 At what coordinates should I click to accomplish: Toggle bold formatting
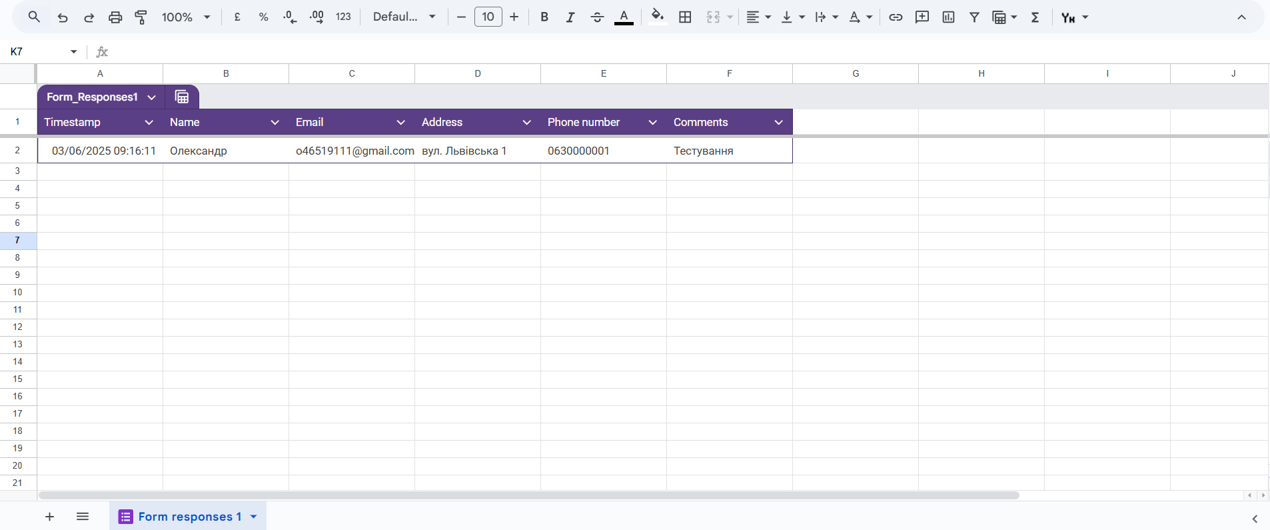[544, 17]
